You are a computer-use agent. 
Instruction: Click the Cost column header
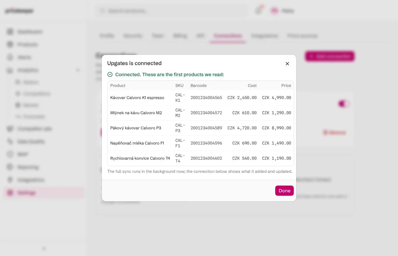point(252,86)
